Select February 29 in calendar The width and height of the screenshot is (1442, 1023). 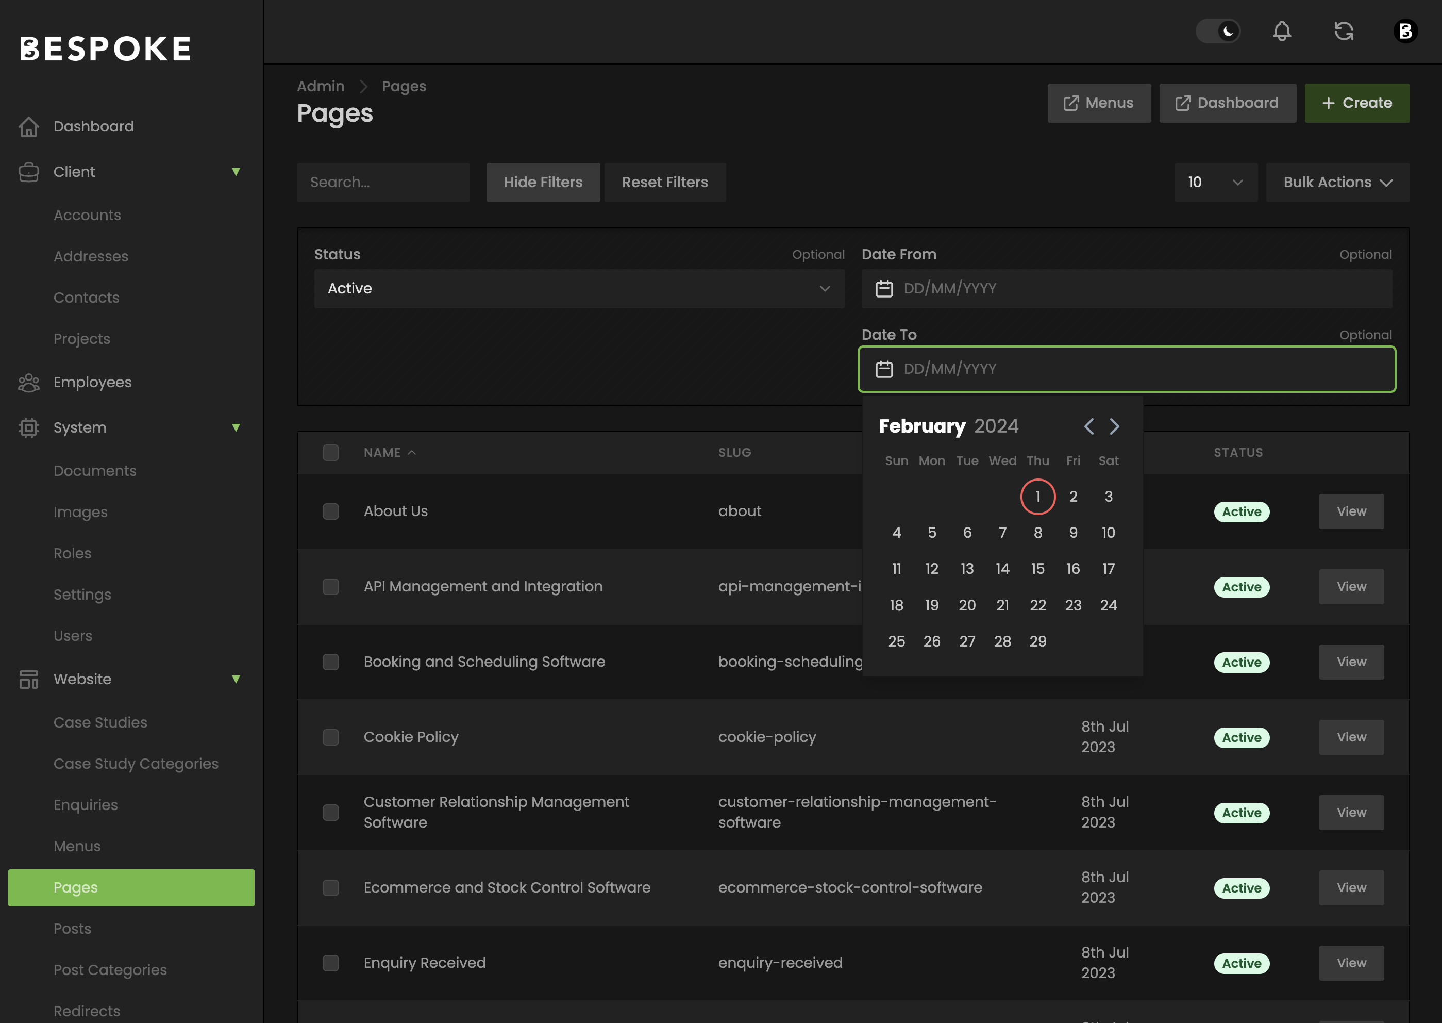coord(1038,642)
